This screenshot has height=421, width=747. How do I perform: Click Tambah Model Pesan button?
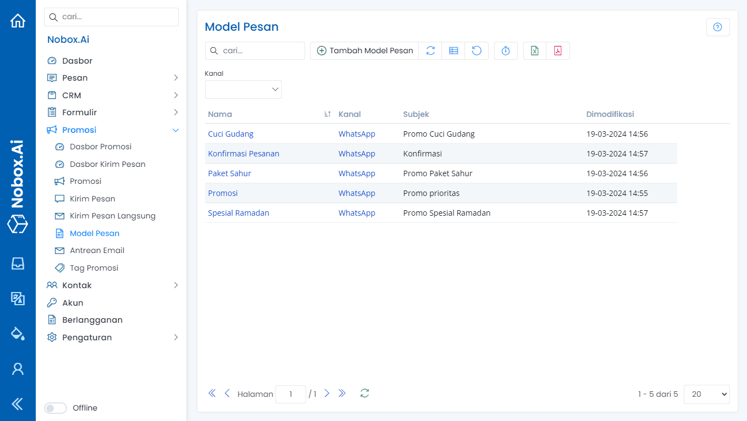click(x=365, y=50)
